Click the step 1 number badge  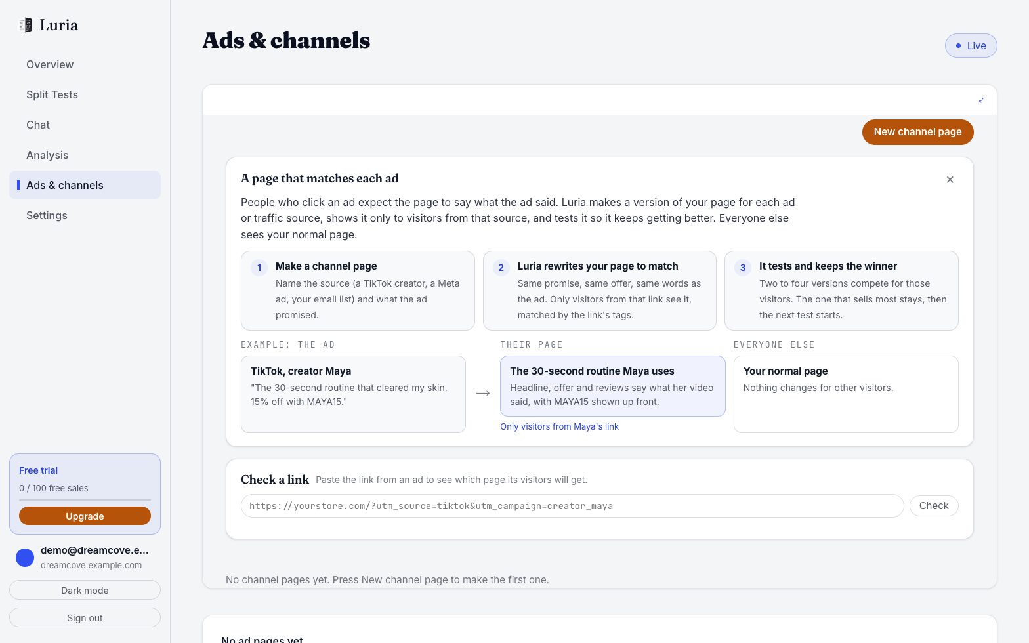point(259,268)
